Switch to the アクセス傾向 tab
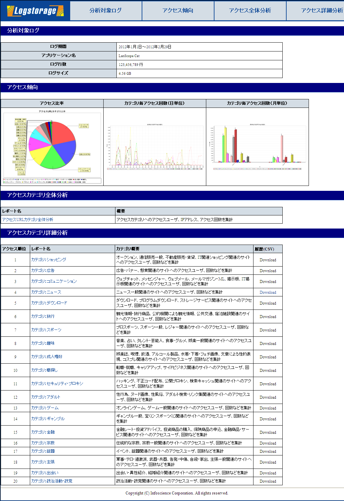Screen dimensions: 344x501 (178, 10)
